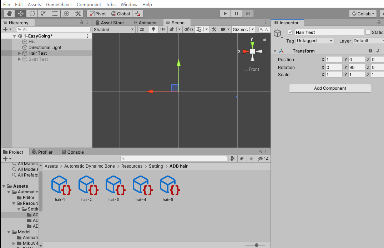Select the Hand tool in the toolbar
384x248 pixels.
point(9,13)
